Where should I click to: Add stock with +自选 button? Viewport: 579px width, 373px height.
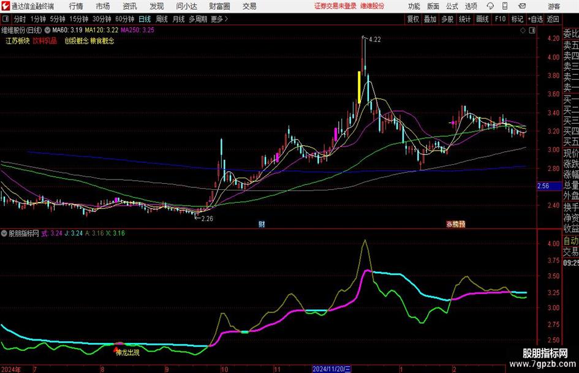point(535,19)
